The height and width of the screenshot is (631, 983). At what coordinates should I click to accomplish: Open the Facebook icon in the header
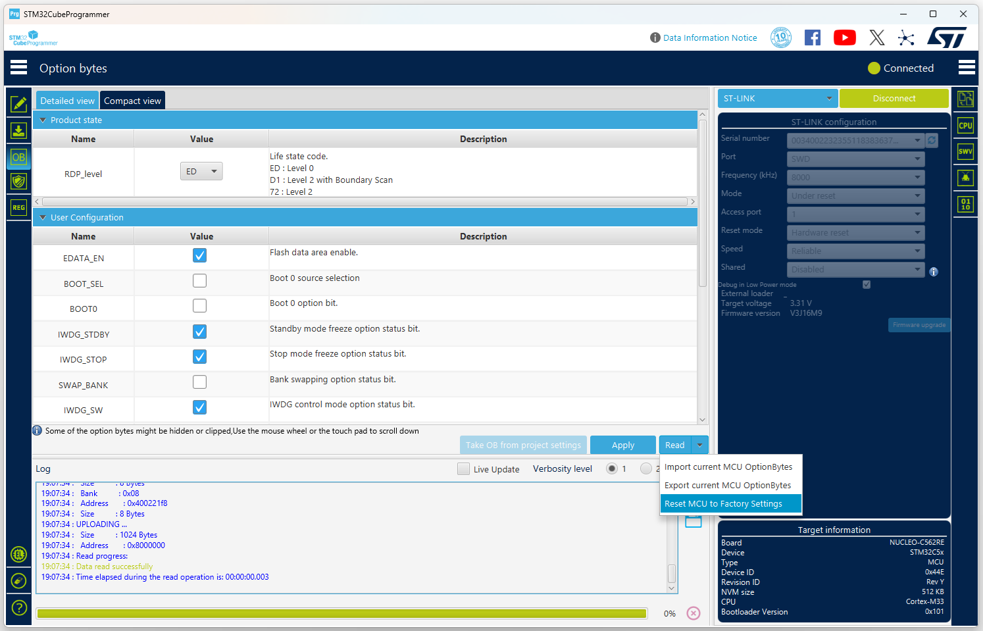coord(813,38)
